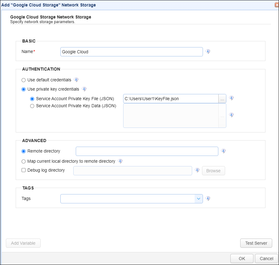Click the Private Key Data text area

pyautogui.click(x=171, y=116)
